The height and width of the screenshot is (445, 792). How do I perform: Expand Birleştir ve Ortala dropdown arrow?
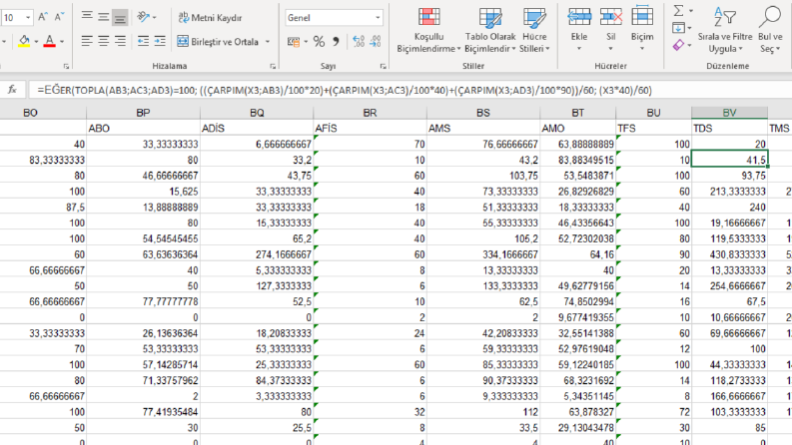pos(268,41)
